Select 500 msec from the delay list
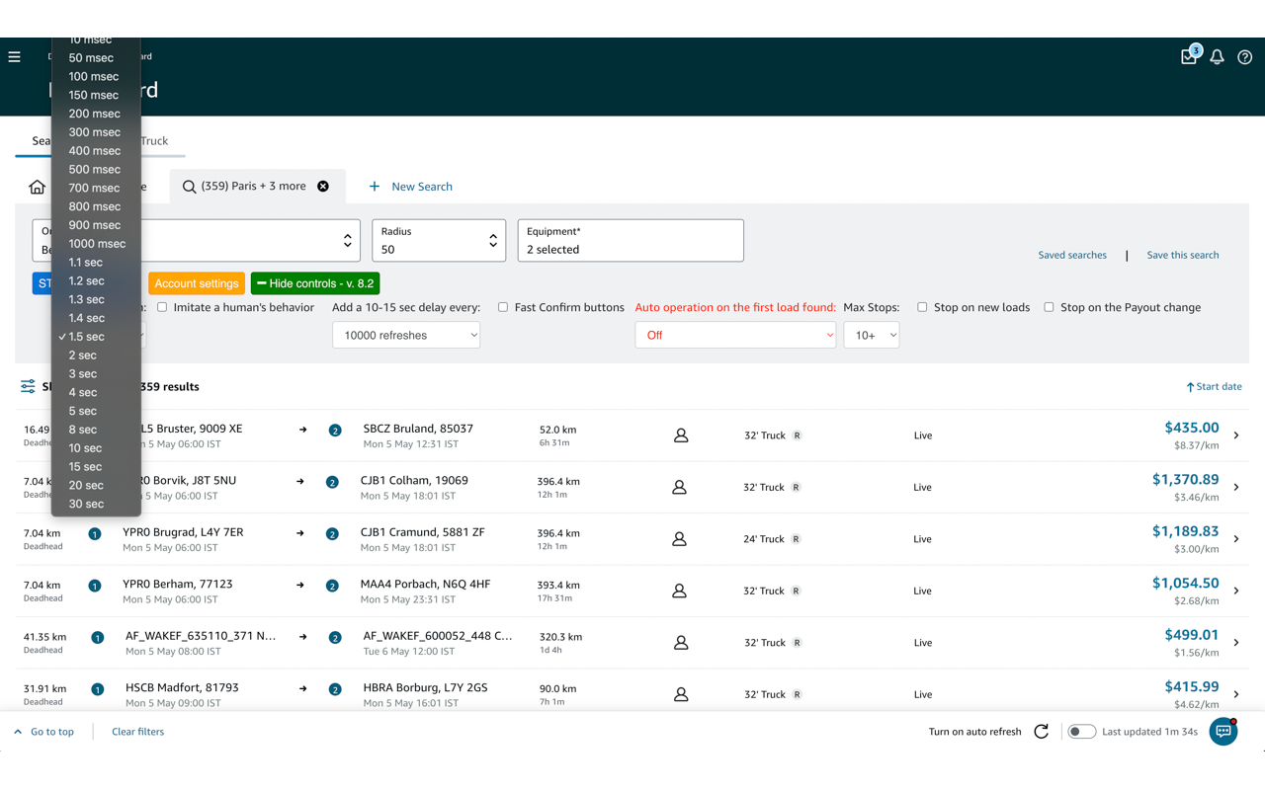The image size is (1265, 790). tap(96, 169)
